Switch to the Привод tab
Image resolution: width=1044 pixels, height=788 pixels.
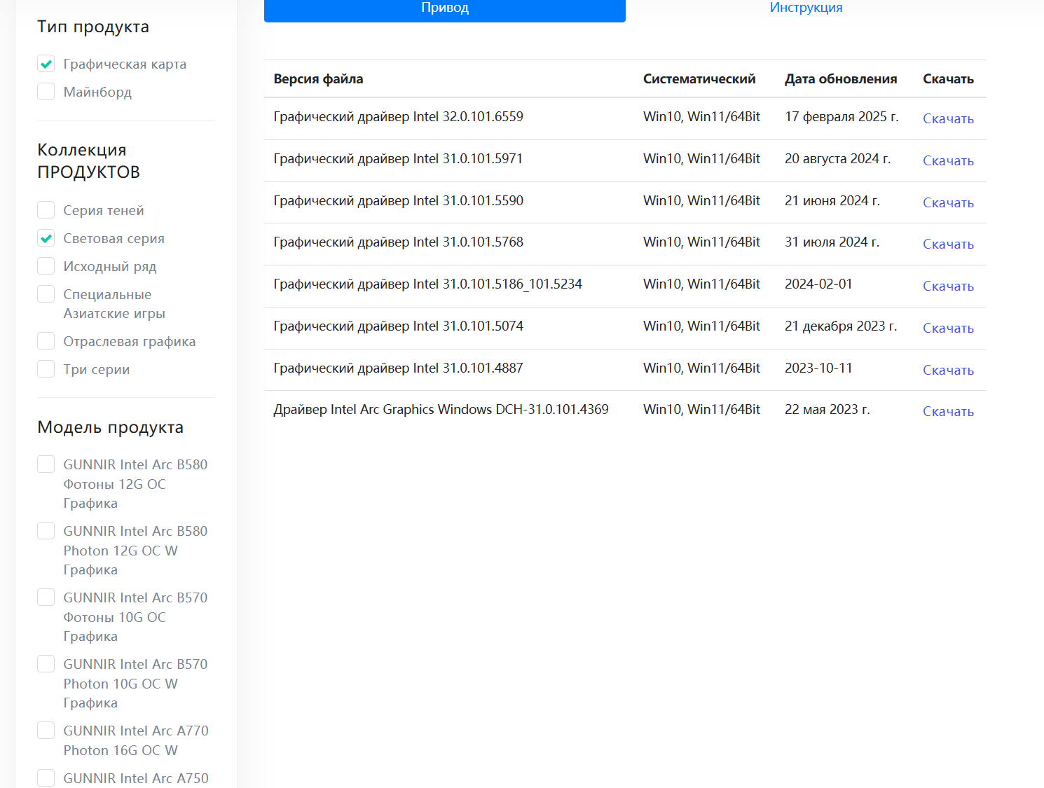(x=445, y=8)
